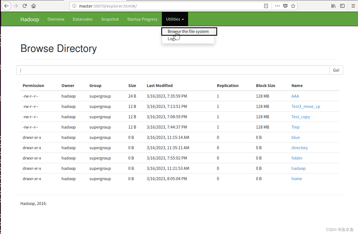Open the blue directory link

point(296,137)
